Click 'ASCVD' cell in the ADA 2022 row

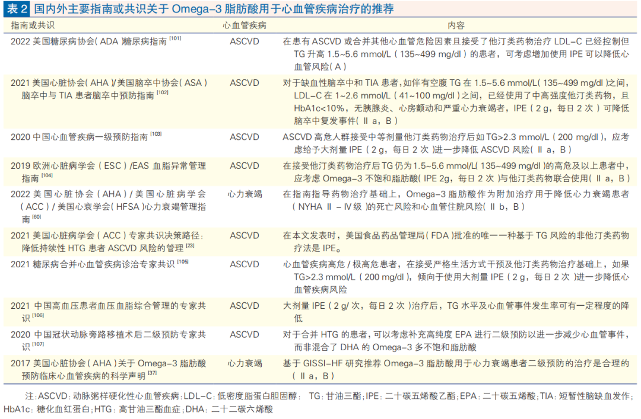point(245,41)
